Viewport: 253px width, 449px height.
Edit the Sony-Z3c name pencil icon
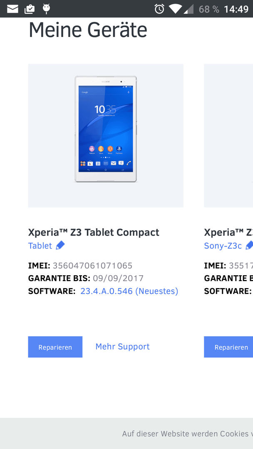click(x=249, y=246)
